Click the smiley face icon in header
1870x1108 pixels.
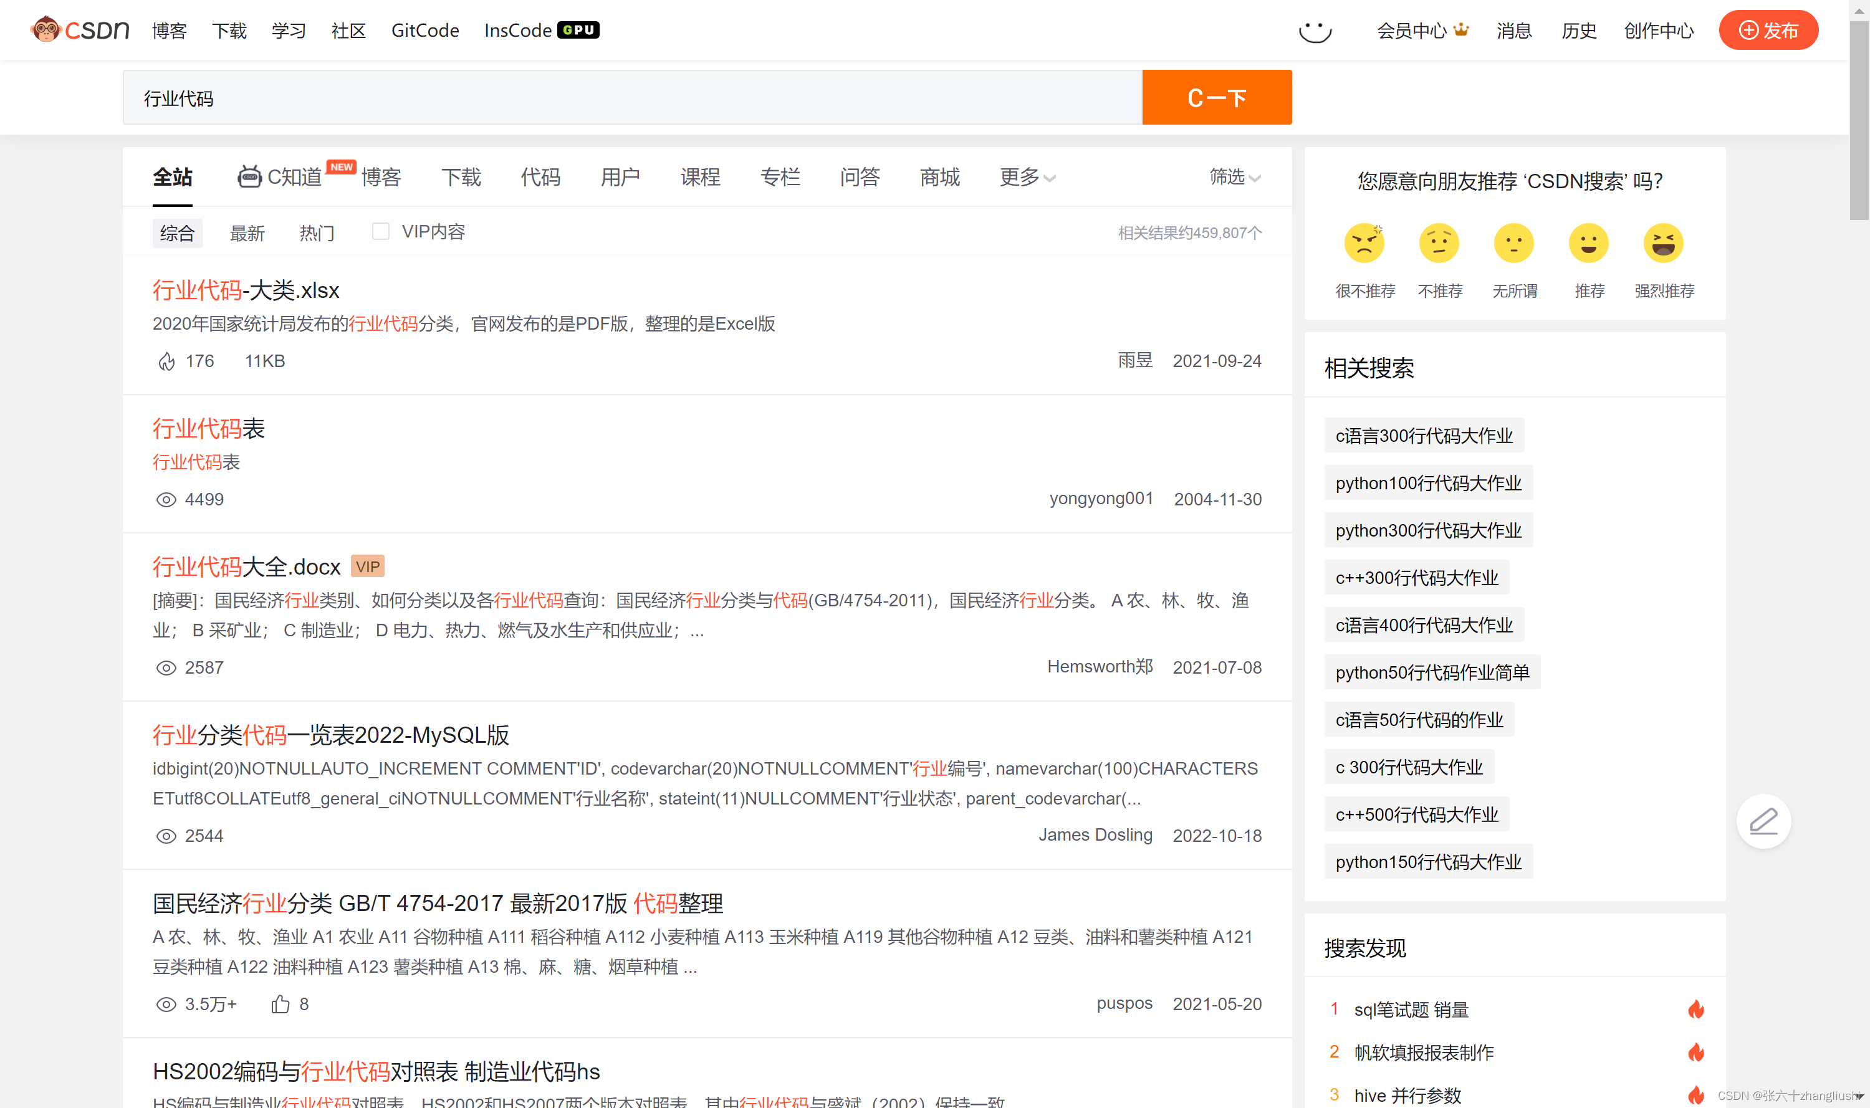[x=1315, y=31]
